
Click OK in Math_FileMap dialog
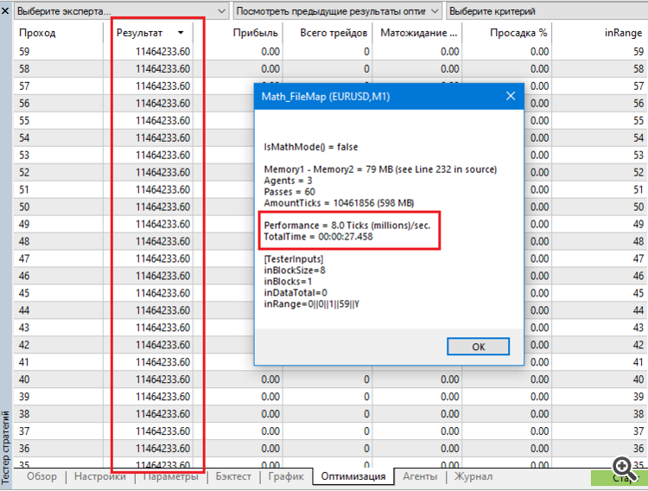tap(478, 347)
